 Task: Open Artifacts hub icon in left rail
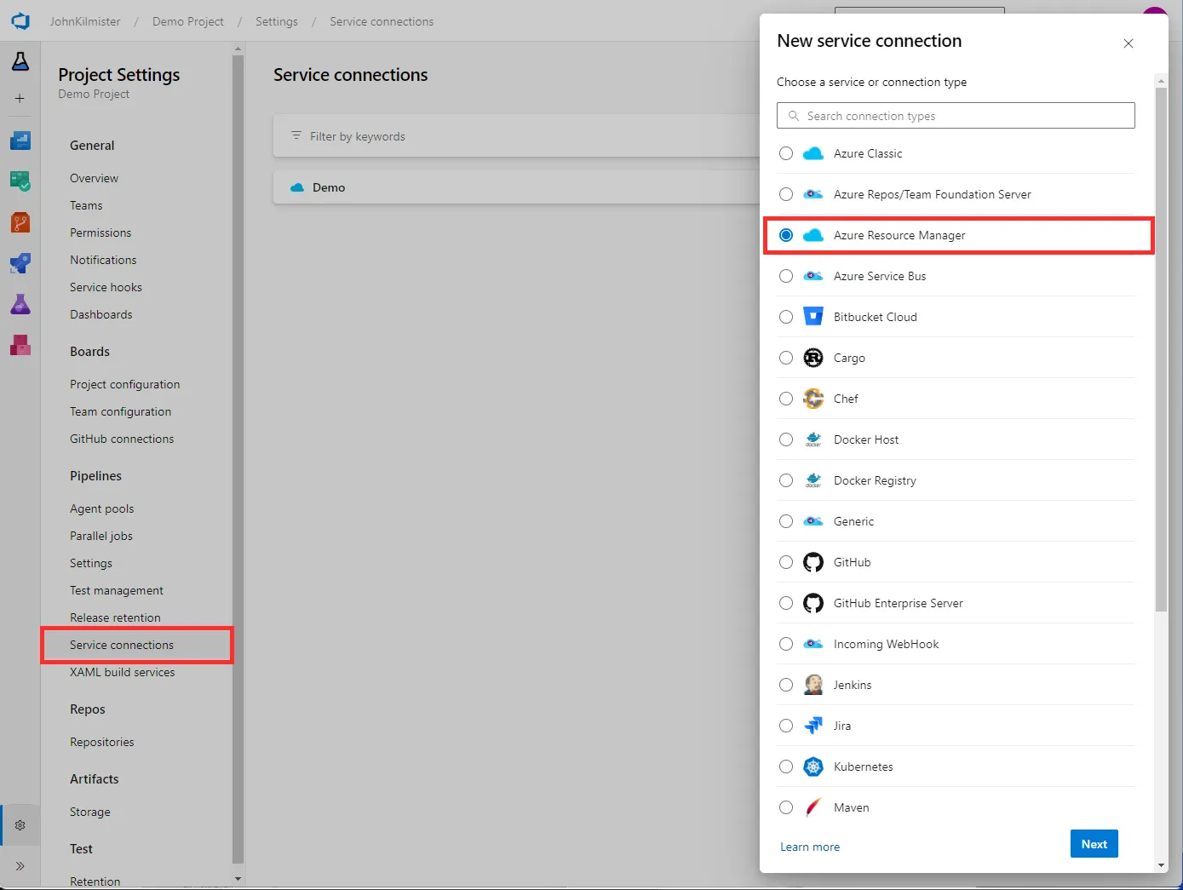(20, 345)
